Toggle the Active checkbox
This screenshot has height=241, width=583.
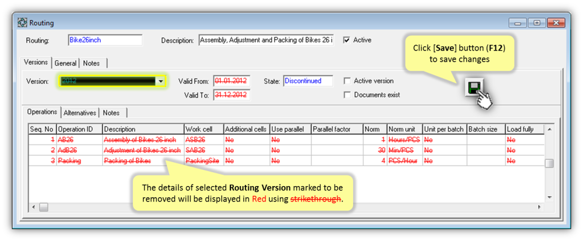347,40
